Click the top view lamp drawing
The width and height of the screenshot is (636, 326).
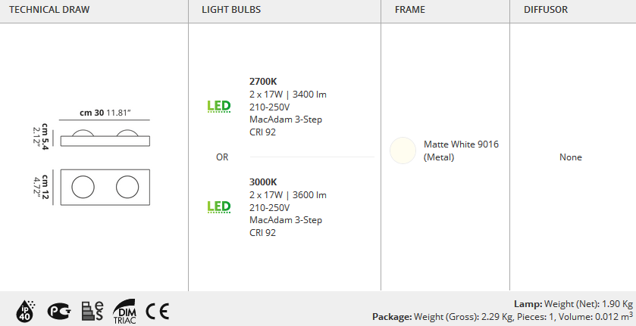point(105,186)
